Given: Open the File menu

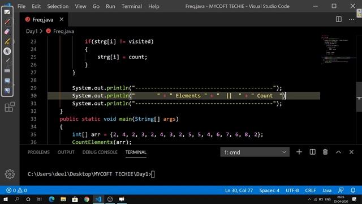Looking at the screenshot, I should click(x=21, y=6).
